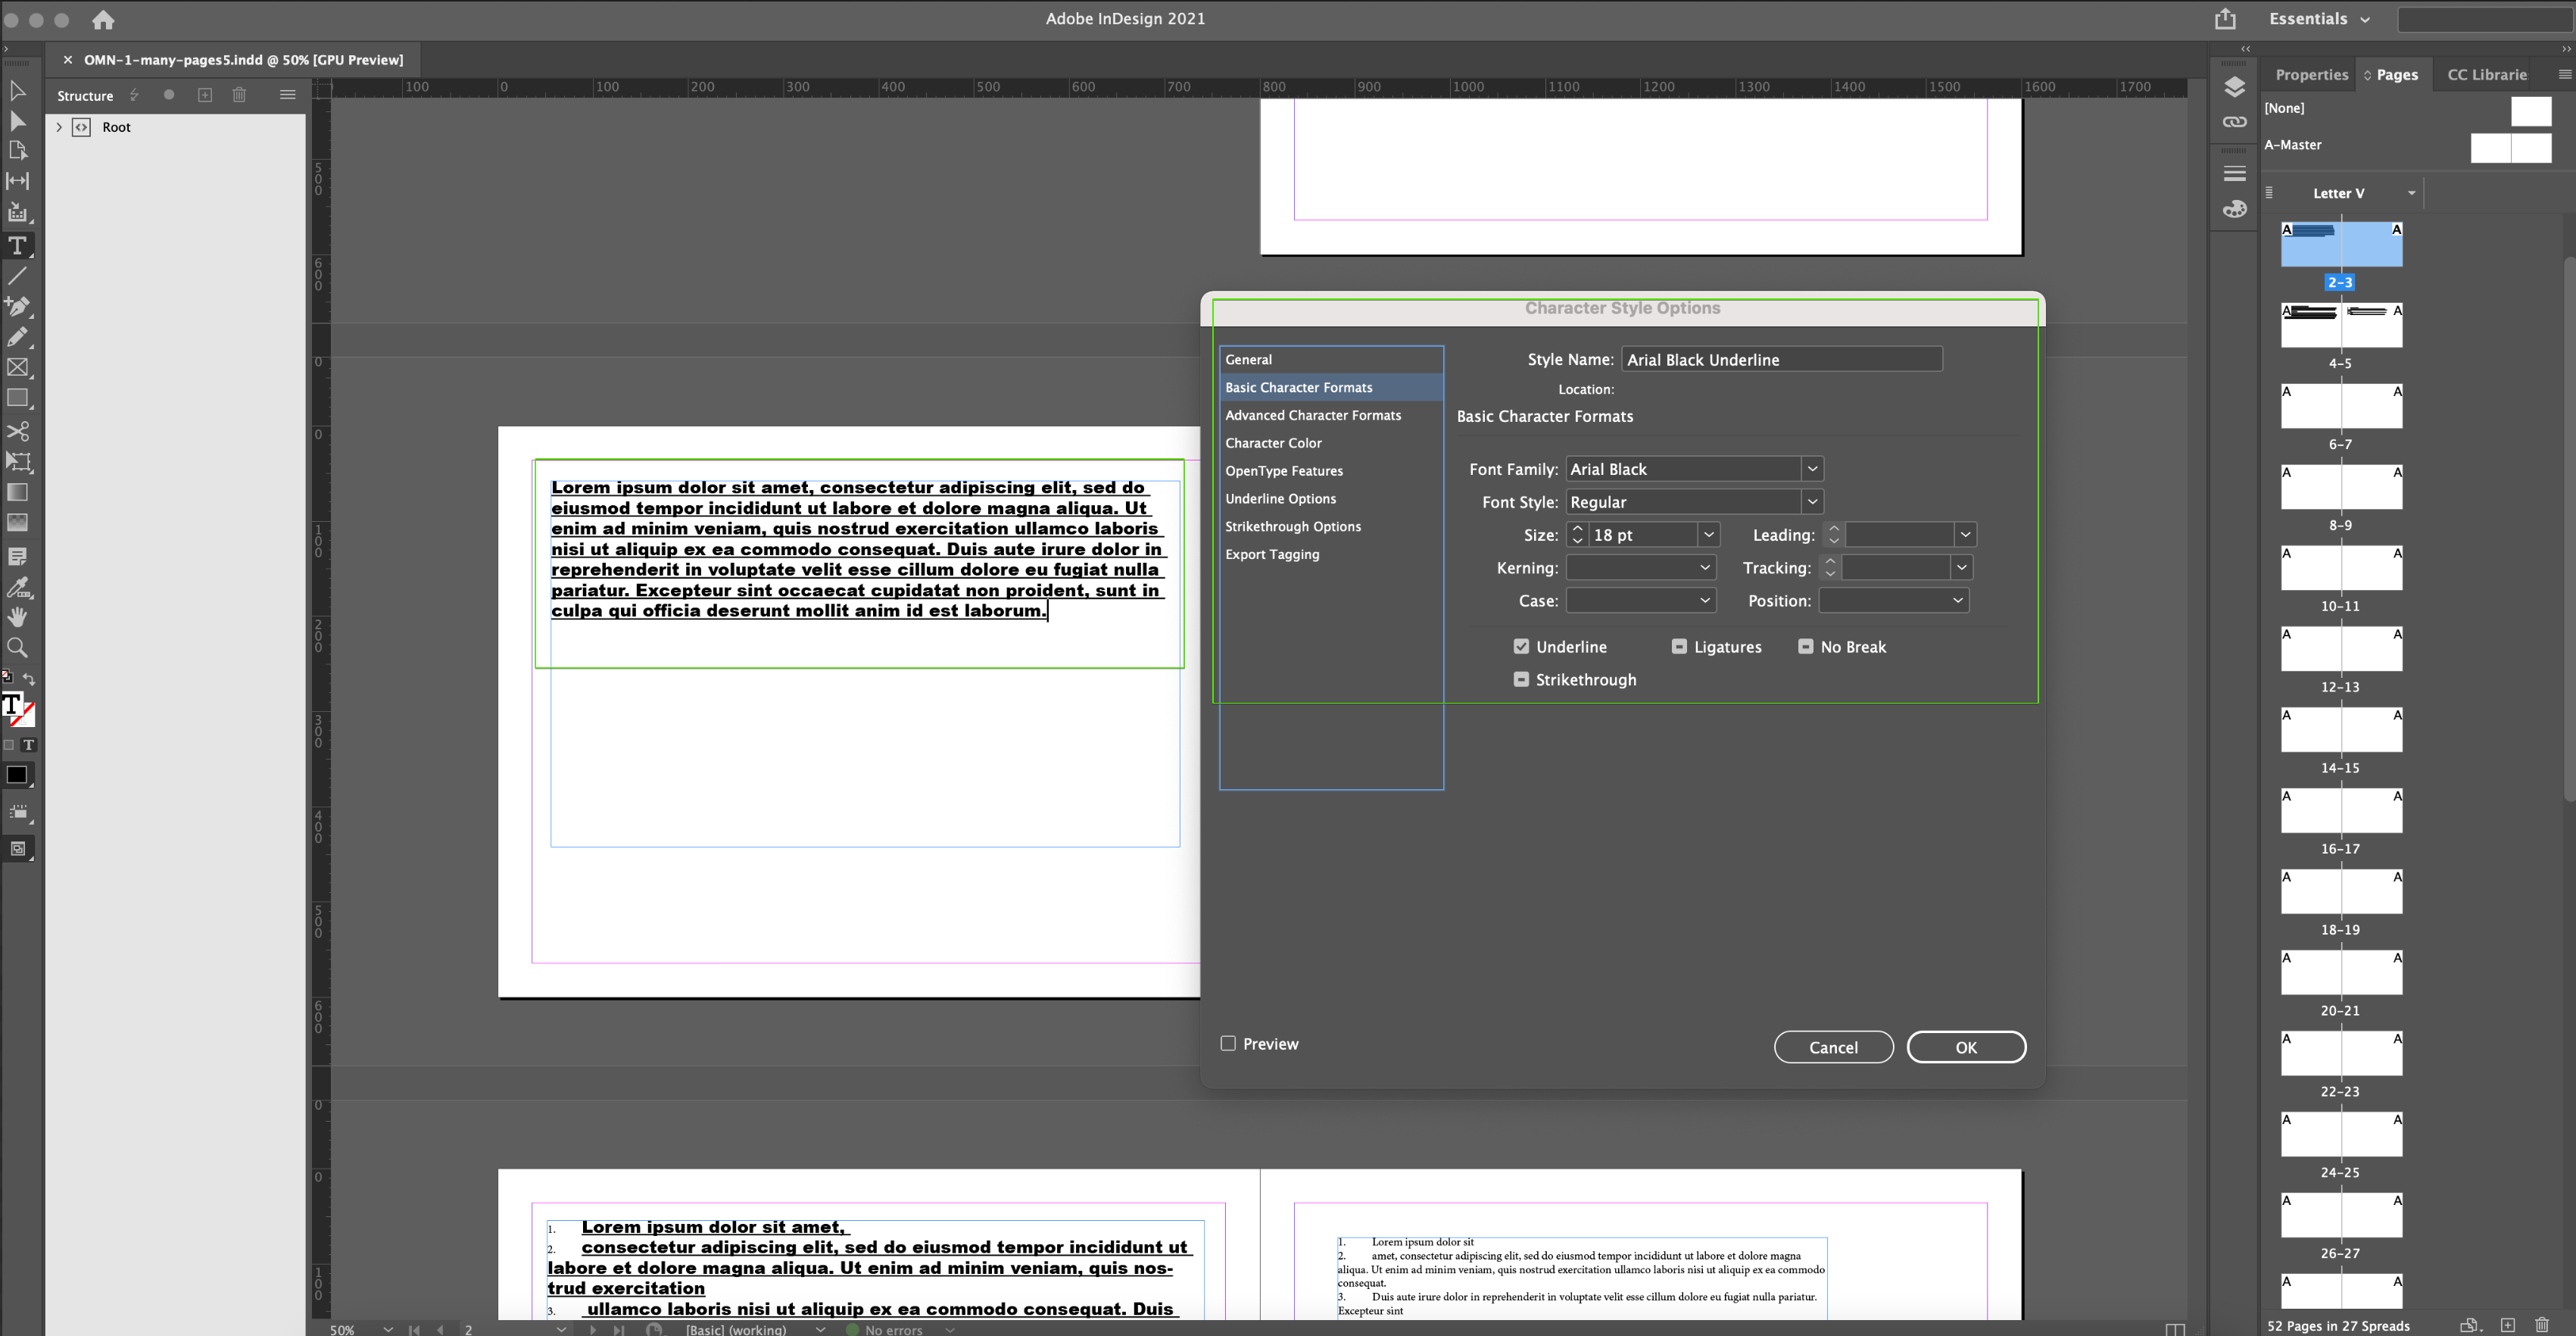Viewport: 2576px width, 1336px height.
Task: Select the Pen tool
Action: pos(18,307)
